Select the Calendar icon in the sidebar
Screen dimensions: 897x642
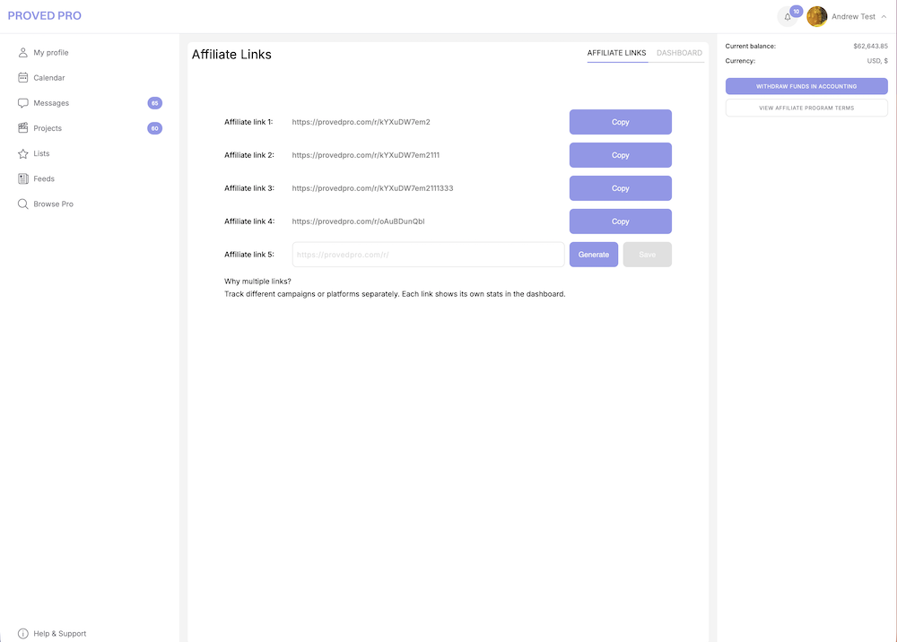22,77
